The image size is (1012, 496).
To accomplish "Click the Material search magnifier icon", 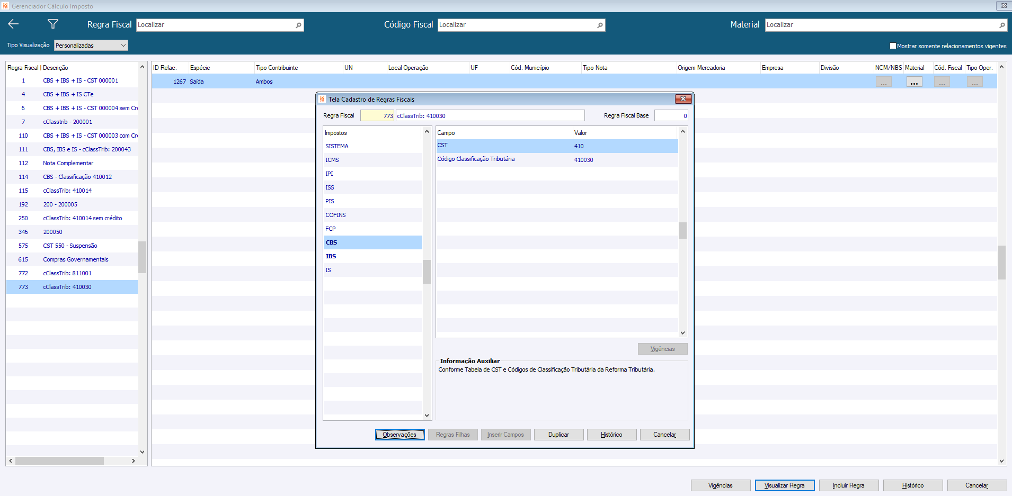I will click(1002, 25).
